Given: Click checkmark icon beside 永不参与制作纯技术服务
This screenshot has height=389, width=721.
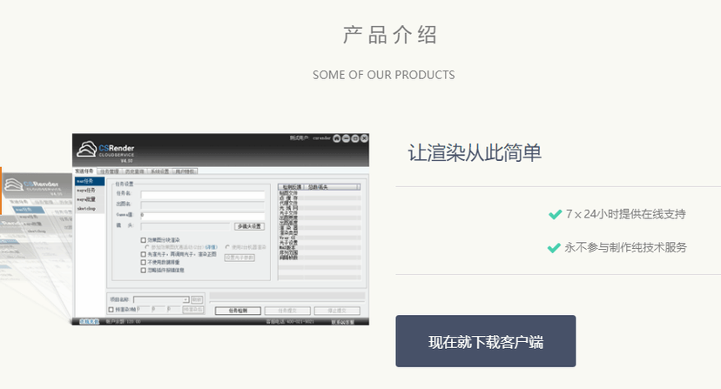Looking at the screenshot, I should click(x=553, y=248).
